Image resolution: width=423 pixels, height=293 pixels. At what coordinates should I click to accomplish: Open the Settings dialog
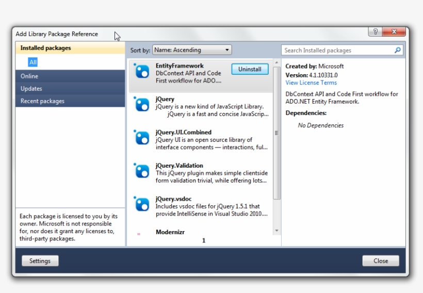tap(40, 261)
